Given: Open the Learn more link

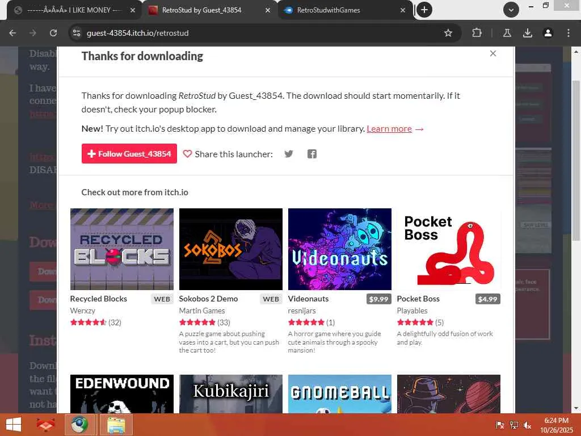Looking at the screenshot, I should pos(389,129).
